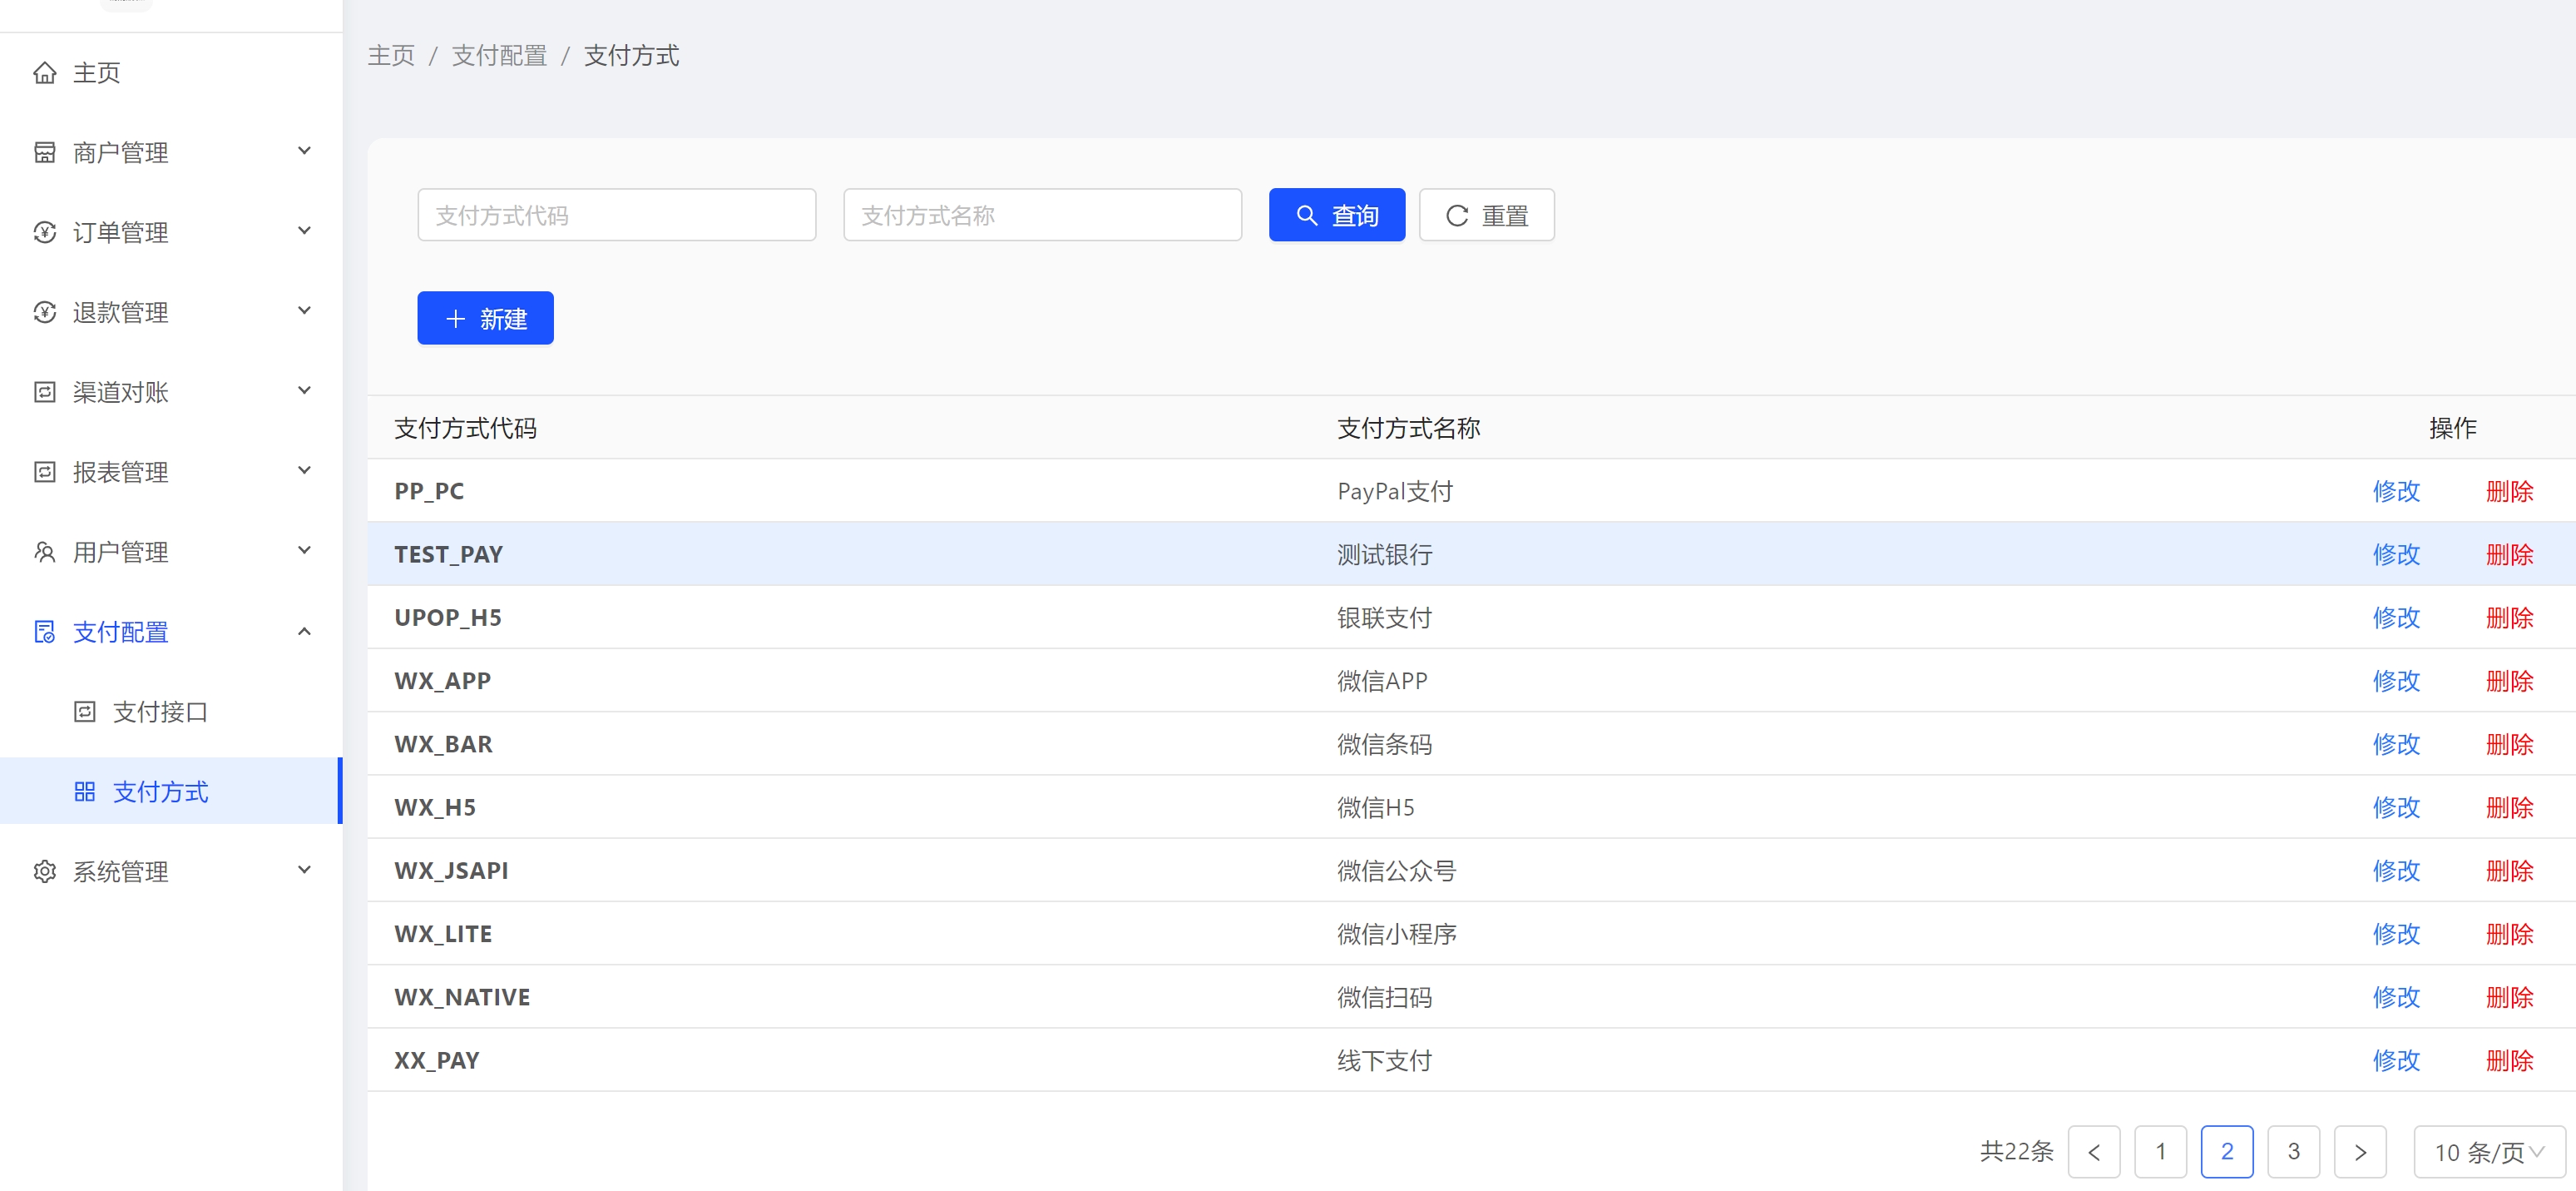Click 修改 for TEST_PAY row
Viewport: 2576px width, 1191px height.
2396,554
